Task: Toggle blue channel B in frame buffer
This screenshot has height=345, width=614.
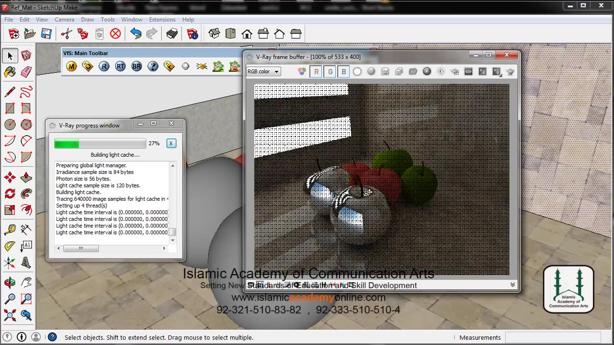Action: click(344, 71)
